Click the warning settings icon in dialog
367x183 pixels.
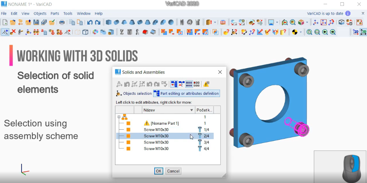(x=207, y=84)
